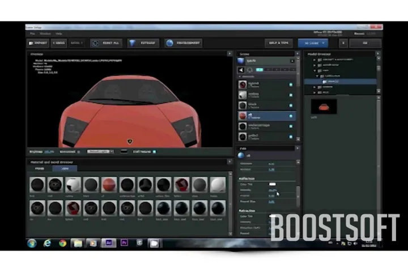Open the Kitshop tool

[x=132, y=43]
